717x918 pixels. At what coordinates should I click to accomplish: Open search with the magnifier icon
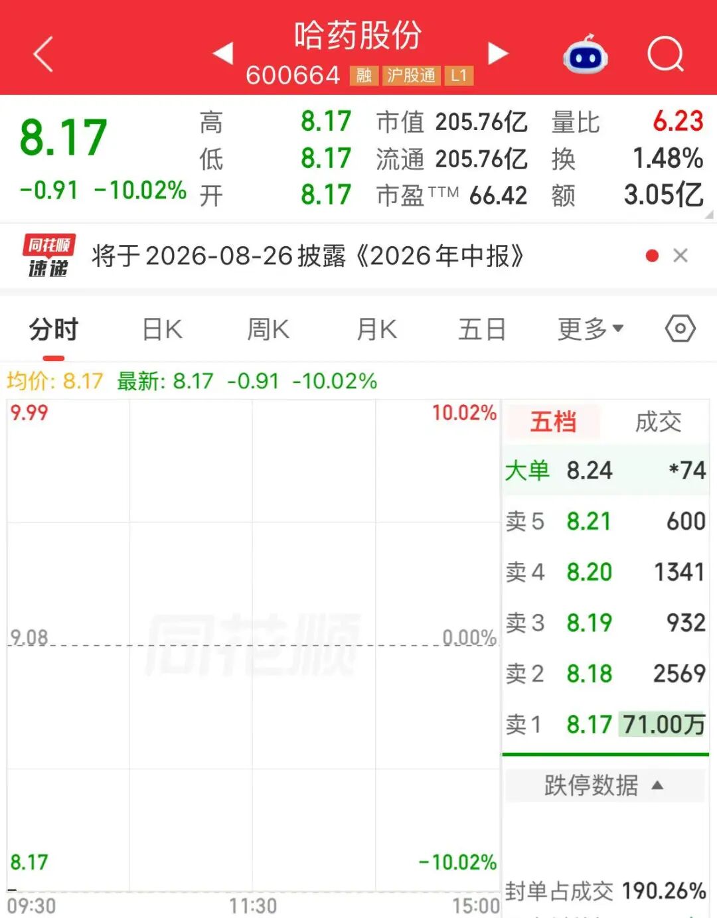666,54
